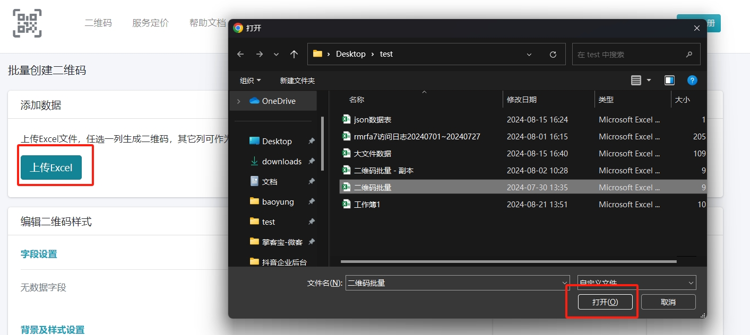This screenshot has width=750, height=335.
Task: Click the up-directory arrow icon
Action: (x=294, y=54)
